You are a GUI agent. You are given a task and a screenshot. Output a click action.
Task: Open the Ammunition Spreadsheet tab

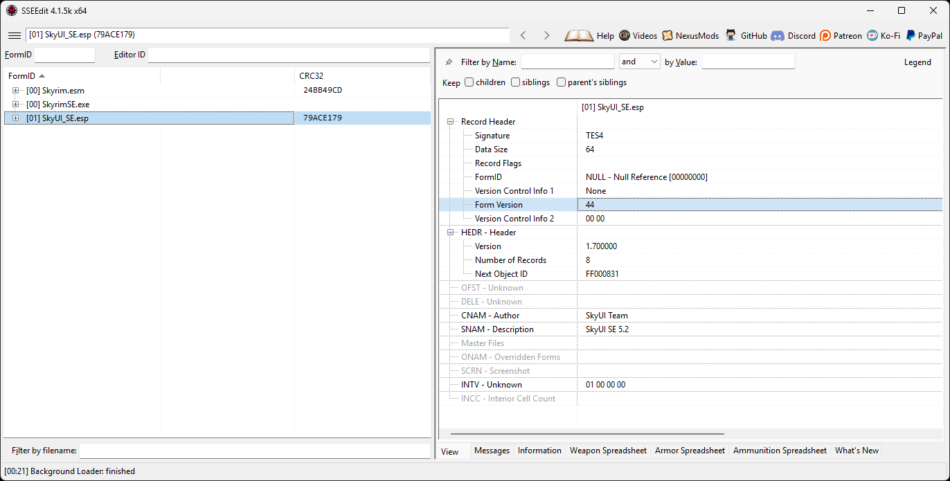point(780,451)
